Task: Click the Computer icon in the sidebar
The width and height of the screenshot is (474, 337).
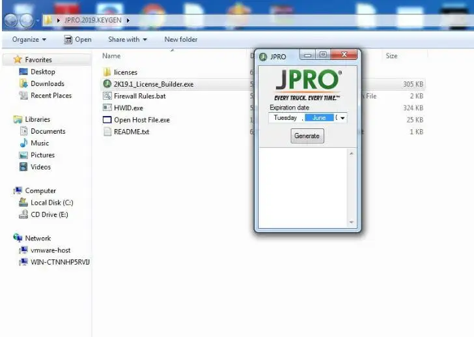Action: click(x=18, y=190)
